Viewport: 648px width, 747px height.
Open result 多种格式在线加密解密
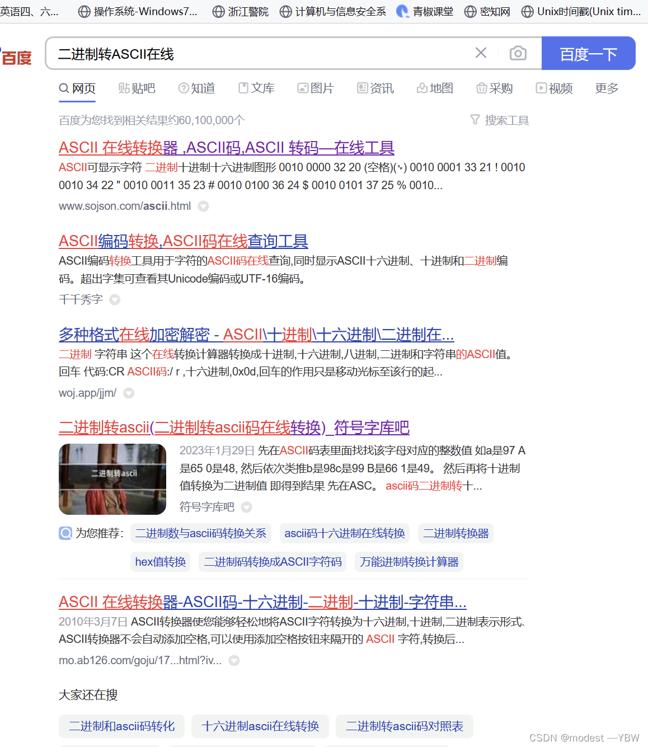tap(256, 335)
